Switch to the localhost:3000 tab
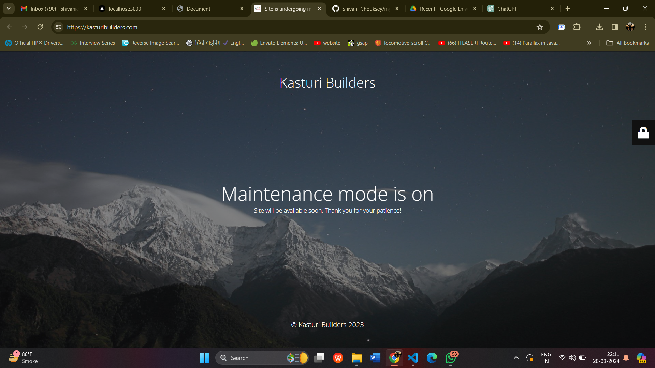Screen dimensions: 655x368 coord(125,9)
